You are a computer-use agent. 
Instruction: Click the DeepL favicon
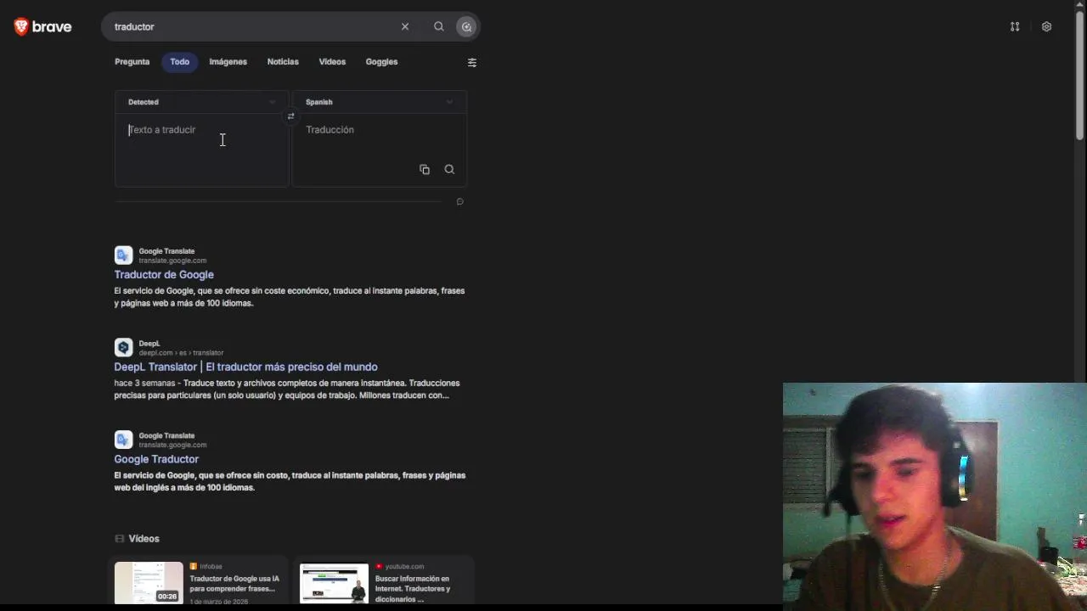[x=123, y=347]
